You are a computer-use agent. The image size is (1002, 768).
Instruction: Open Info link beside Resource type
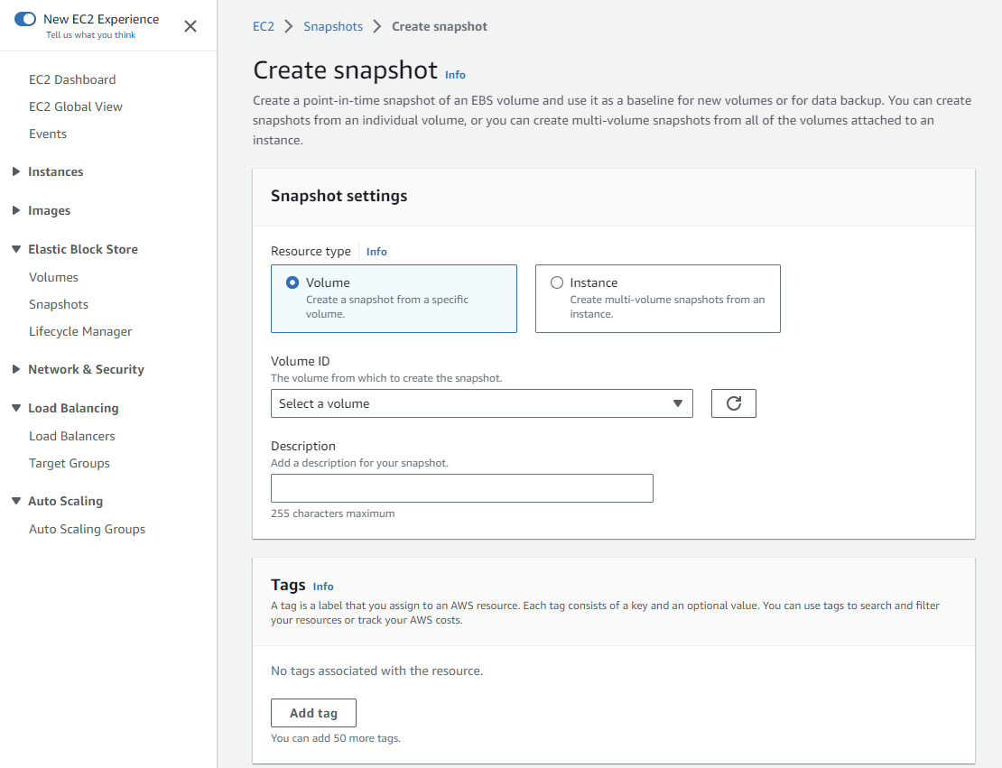click(376, 252)
